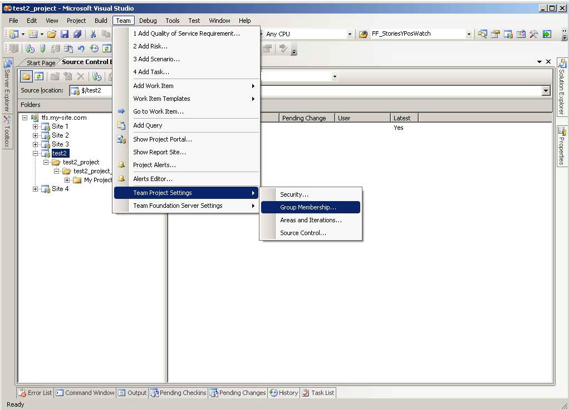Click 4 Add Task... menu item
Viewport: 569px width, 410px height.
tap(186, 72)
